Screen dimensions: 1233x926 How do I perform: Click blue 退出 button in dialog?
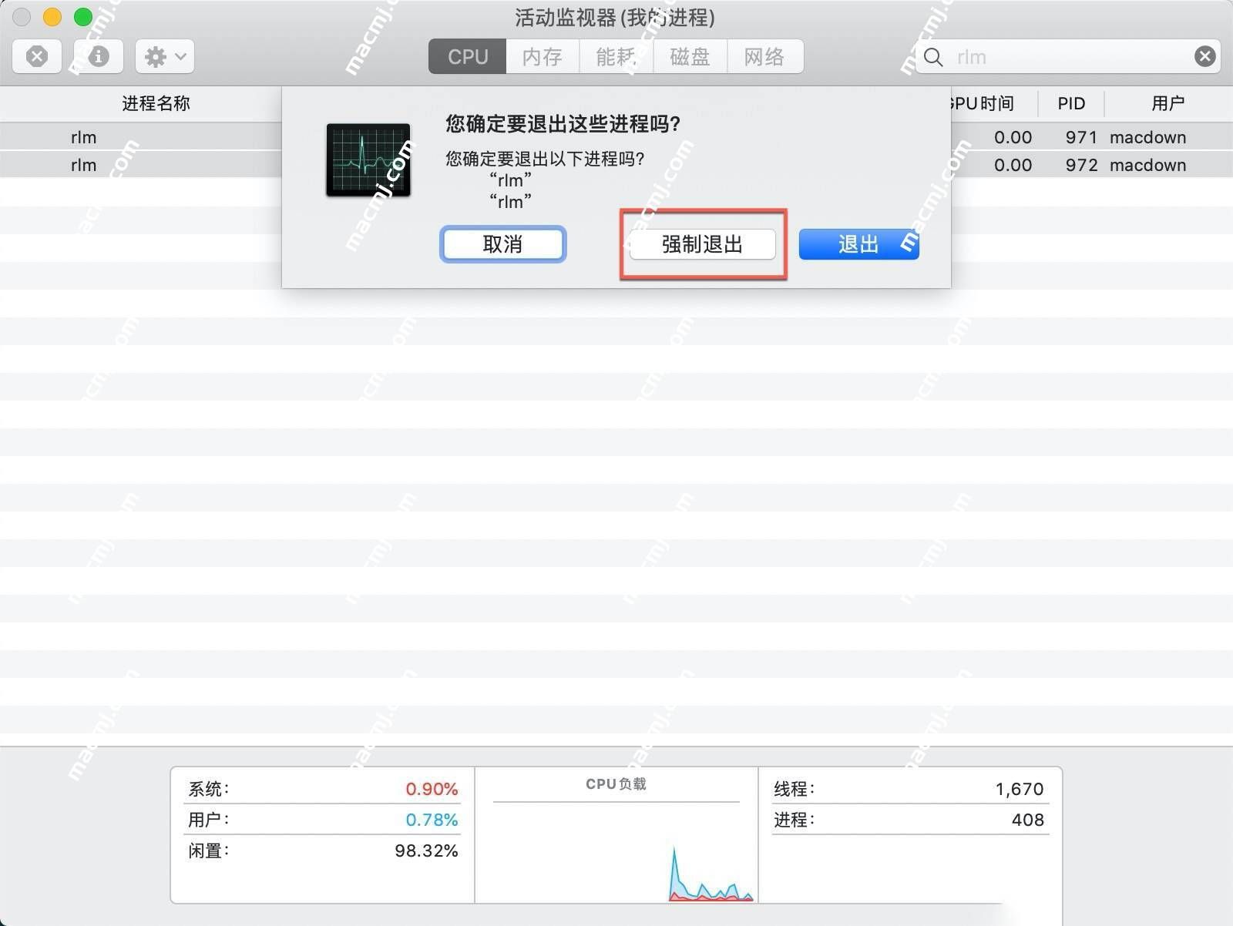click(858, 244)
